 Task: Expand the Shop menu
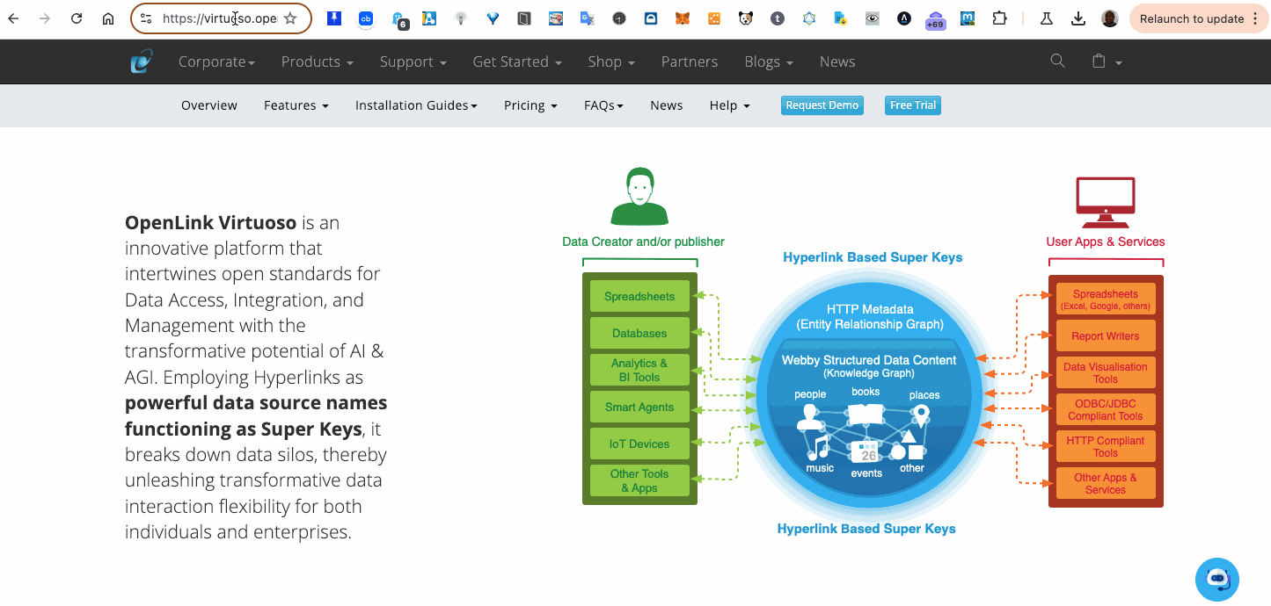pos(611,61)
